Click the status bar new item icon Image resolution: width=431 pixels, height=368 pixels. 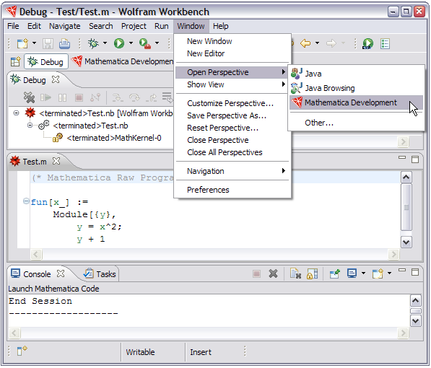(22, 351)
